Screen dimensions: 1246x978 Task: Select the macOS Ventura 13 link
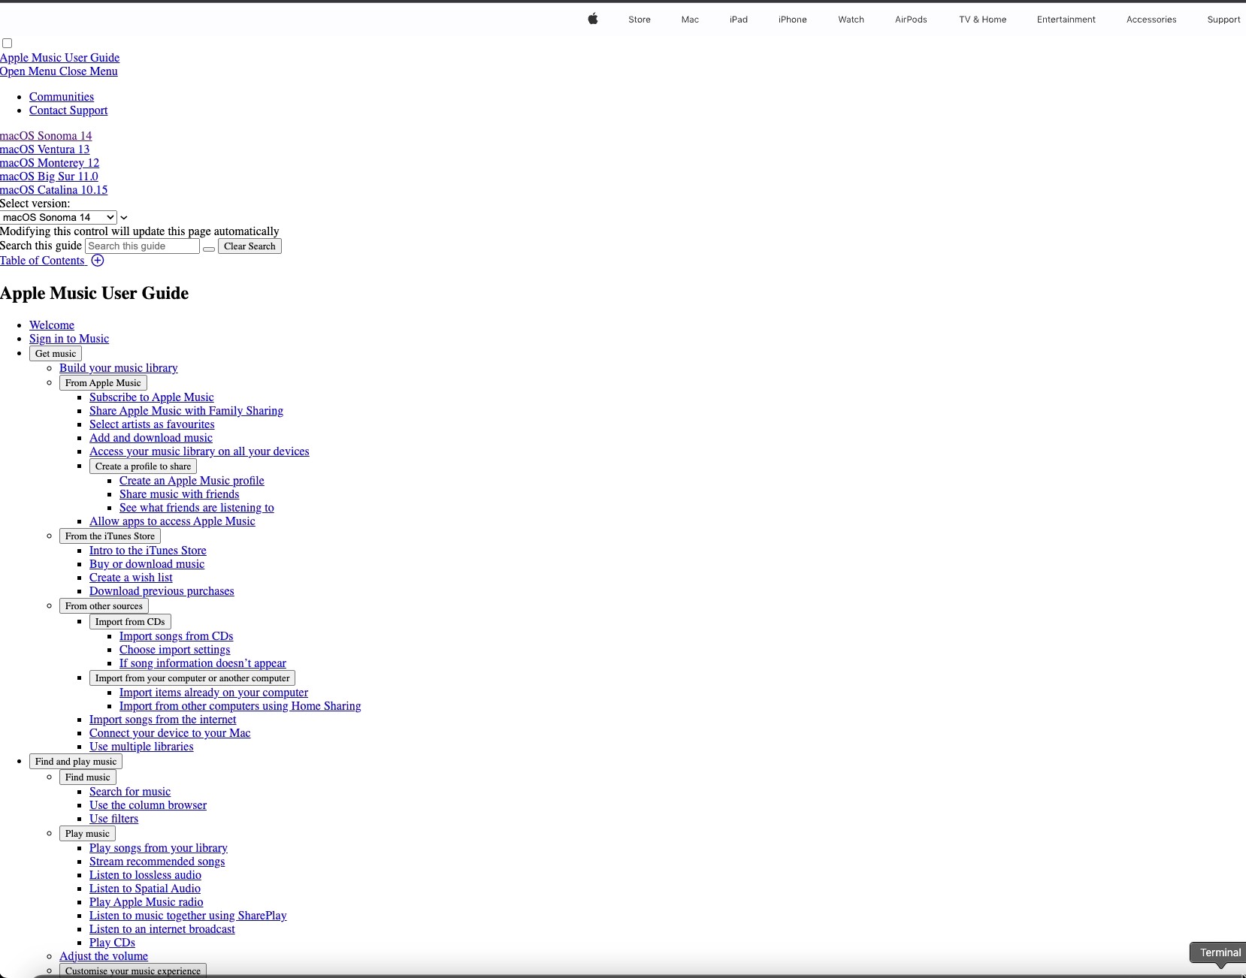point(44,149)
